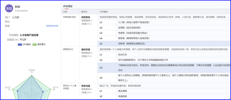Open the 查看更多信息 link

(x=52, y=26)
